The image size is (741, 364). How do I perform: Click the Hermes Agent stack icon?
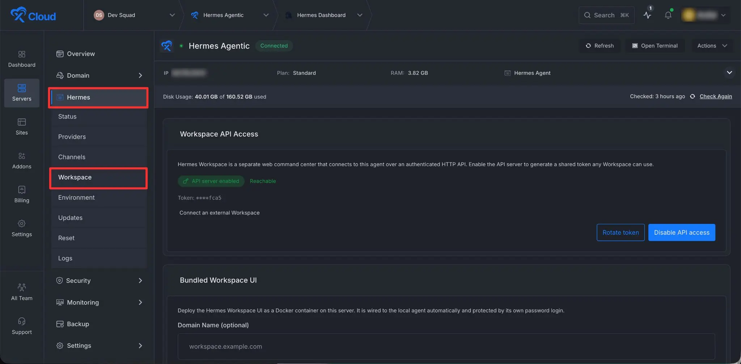point(508,73)
